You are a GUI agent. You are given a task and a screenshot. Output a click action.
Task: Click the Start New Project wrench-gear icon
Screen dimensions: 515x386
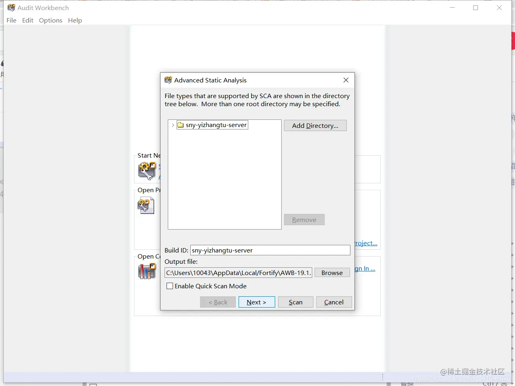point(147,171)
